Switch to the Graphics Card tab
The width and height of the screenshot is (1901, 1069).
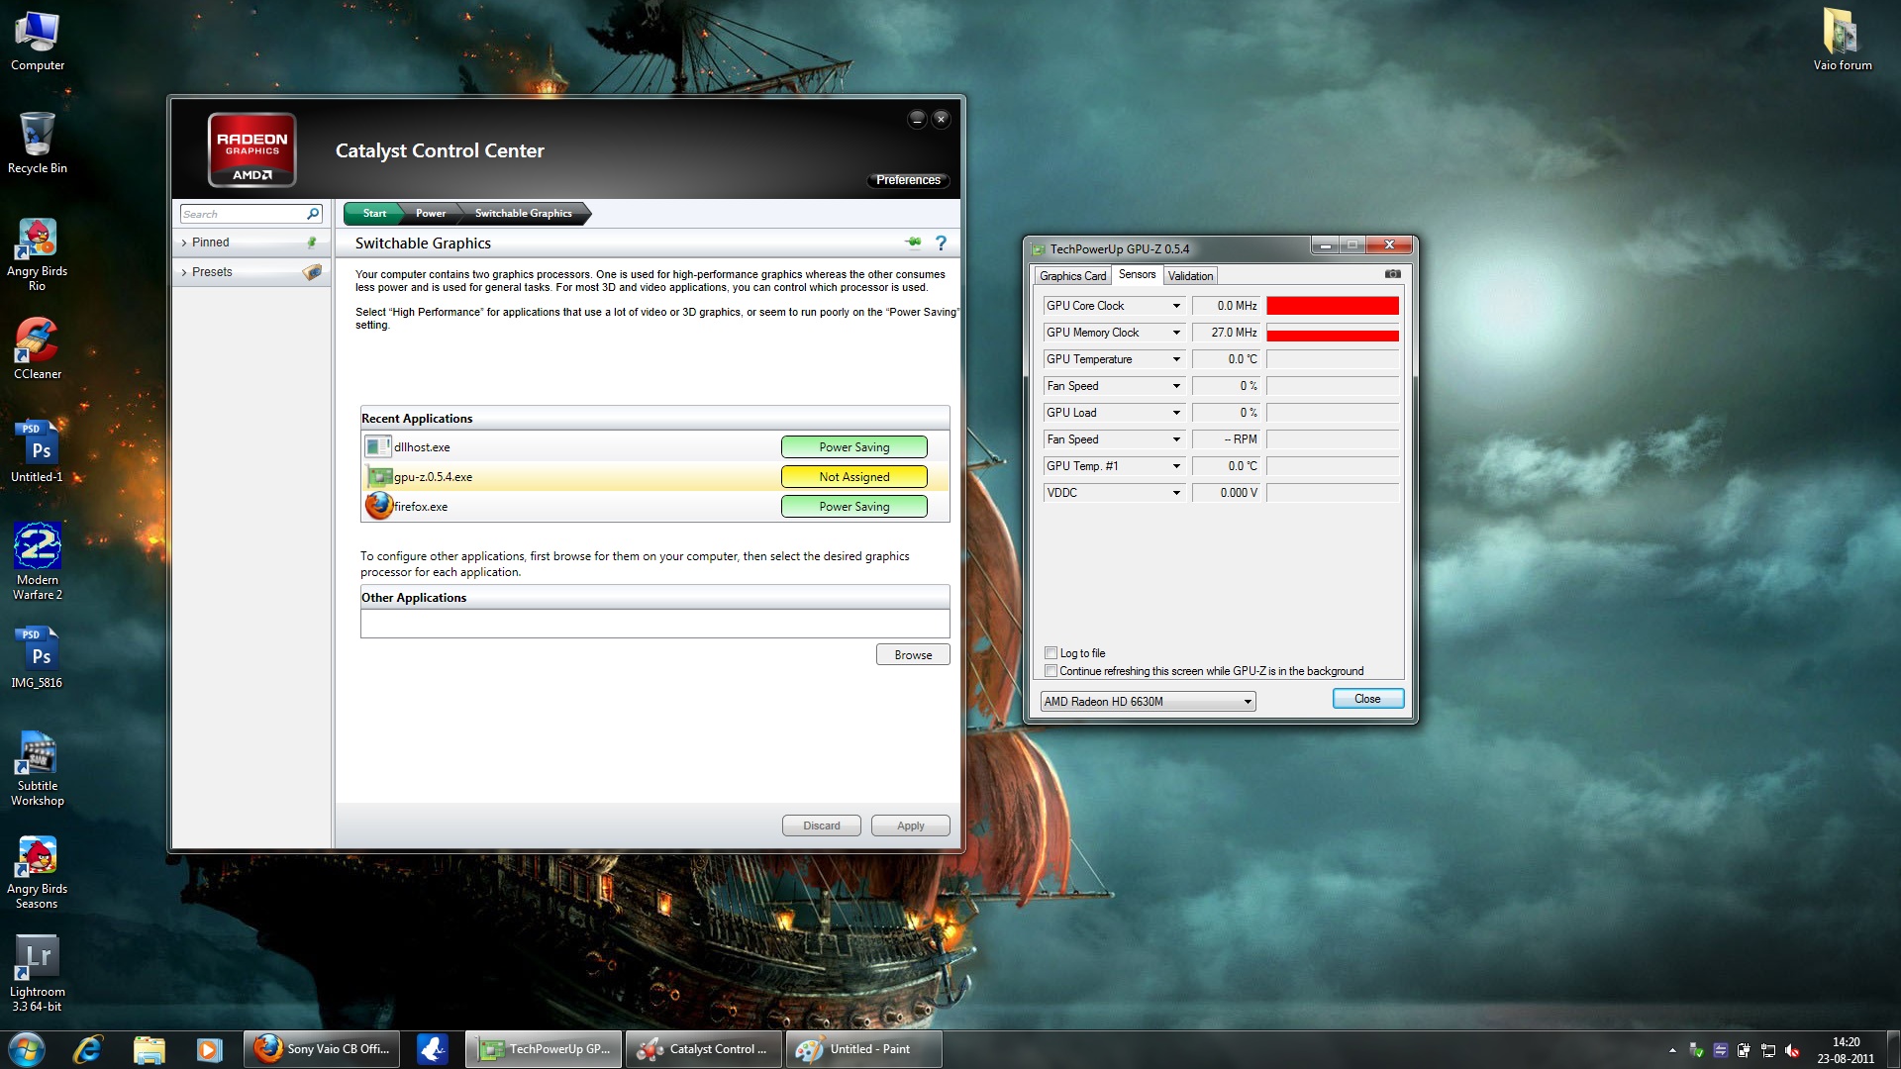1072,276
